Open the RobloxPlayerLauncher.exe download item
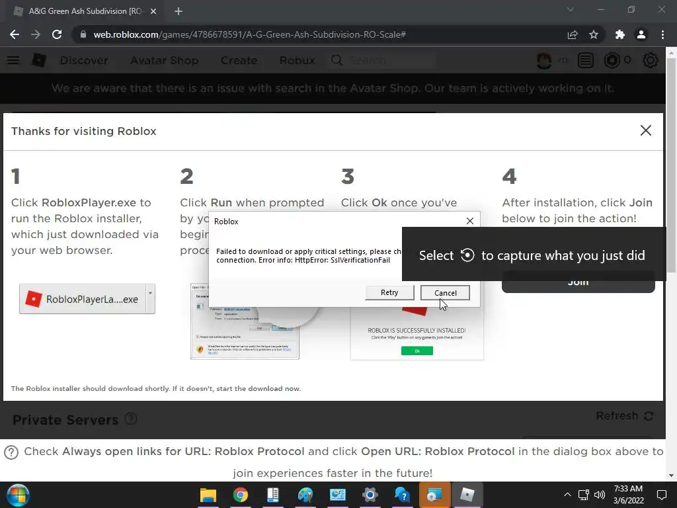Image resolution: width=677 pixels, height=508 pixels. pos(83,299)
